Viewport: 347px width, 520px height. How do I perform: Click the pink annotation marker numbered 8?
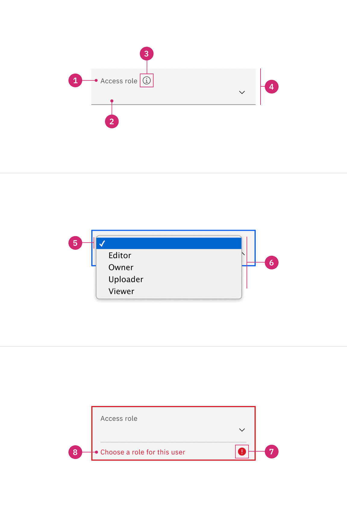point(76,452)
